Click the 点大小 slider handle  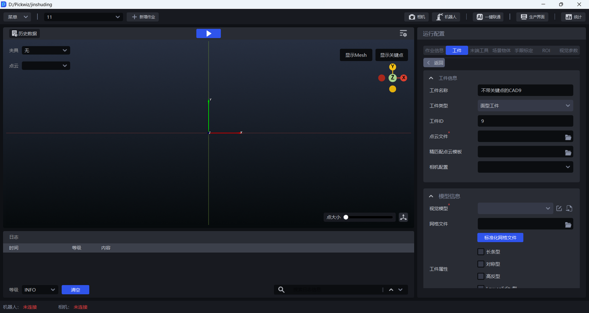click(346, 217)
